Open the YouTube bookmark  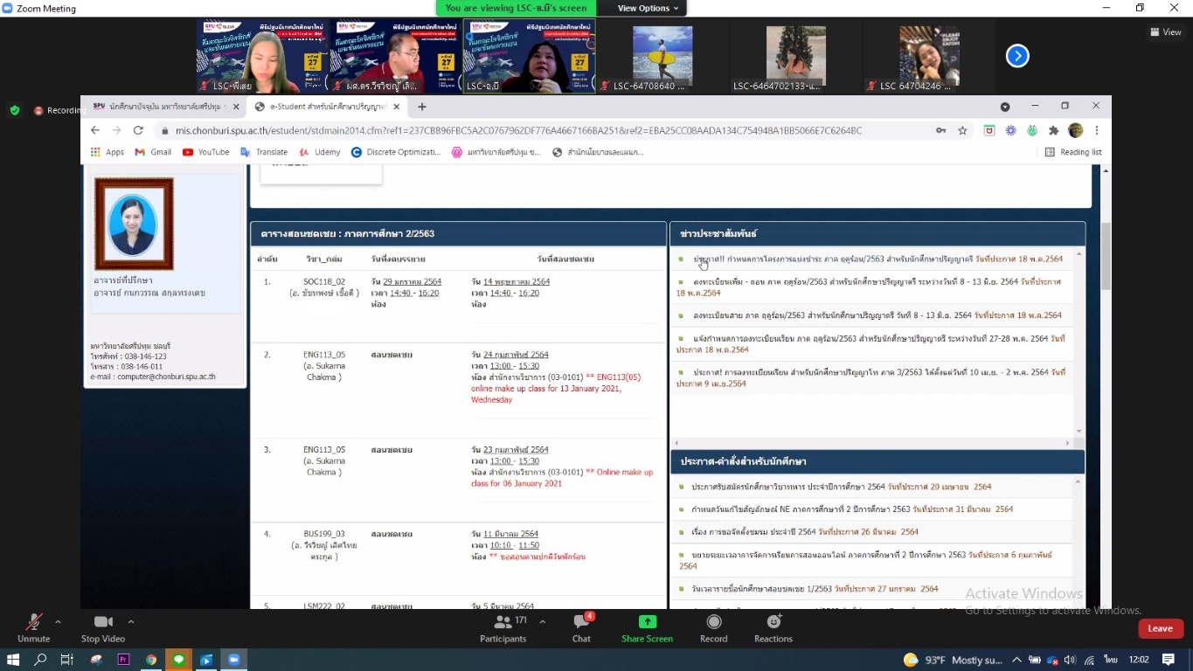click(x=206, y=152)
